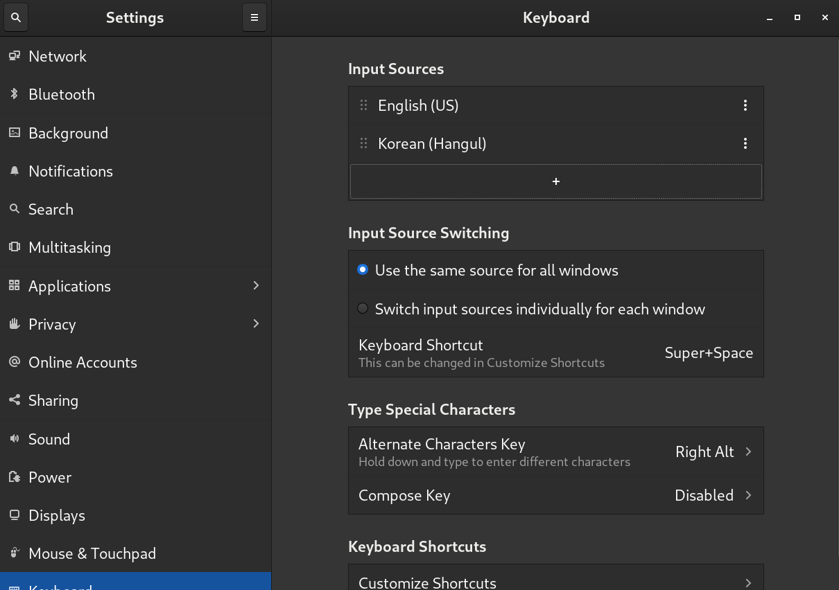
Task: Open options menu for Korean (Hangul)
Action: [x=745, y=143]
